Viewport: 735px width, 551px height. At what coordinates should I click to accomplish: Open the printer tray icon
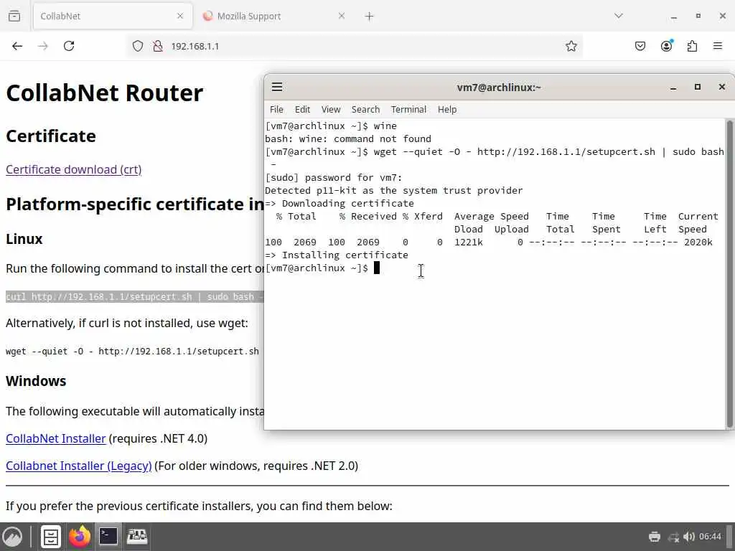pyautogui.click(x=655, y=537)
